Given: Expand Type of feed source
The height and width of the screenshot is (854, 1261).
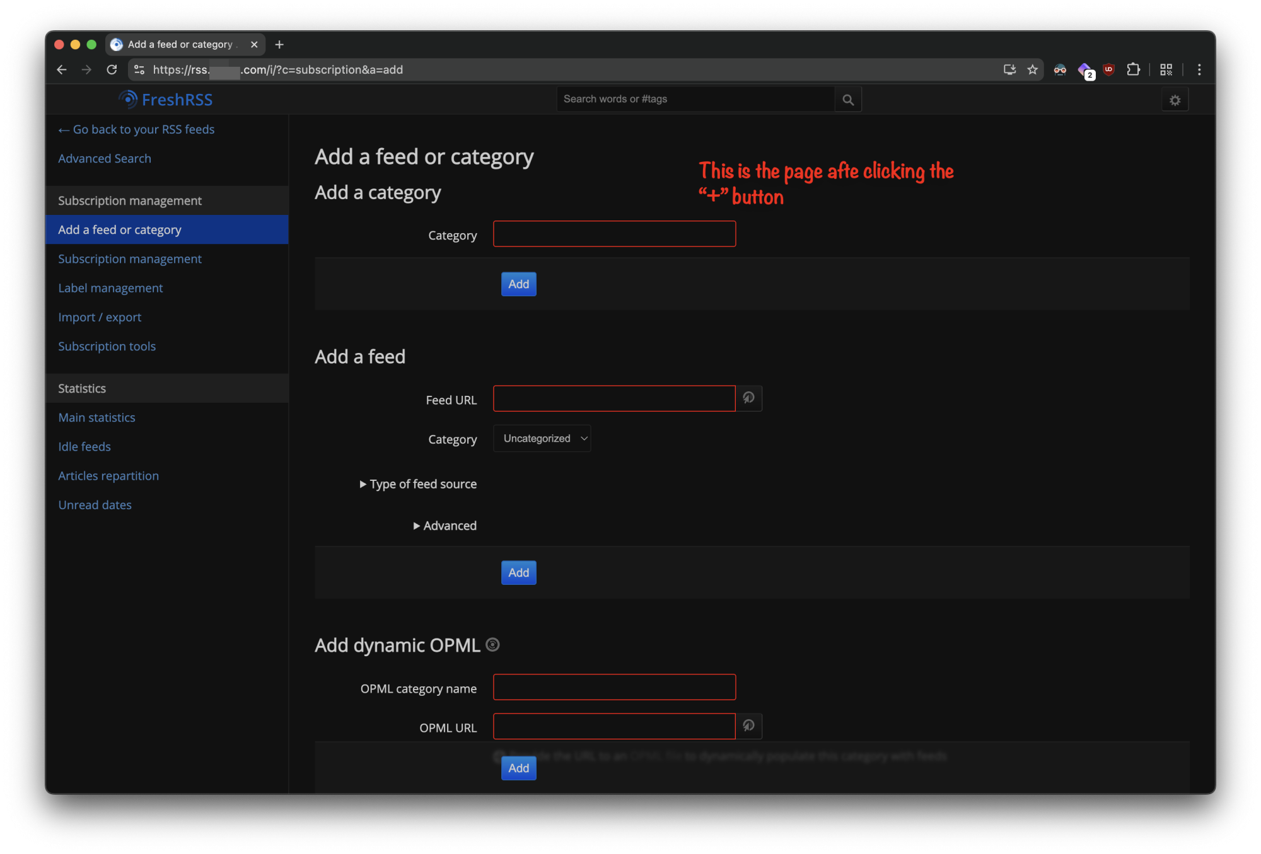Looking at the screenshot, I should point(418,484).
